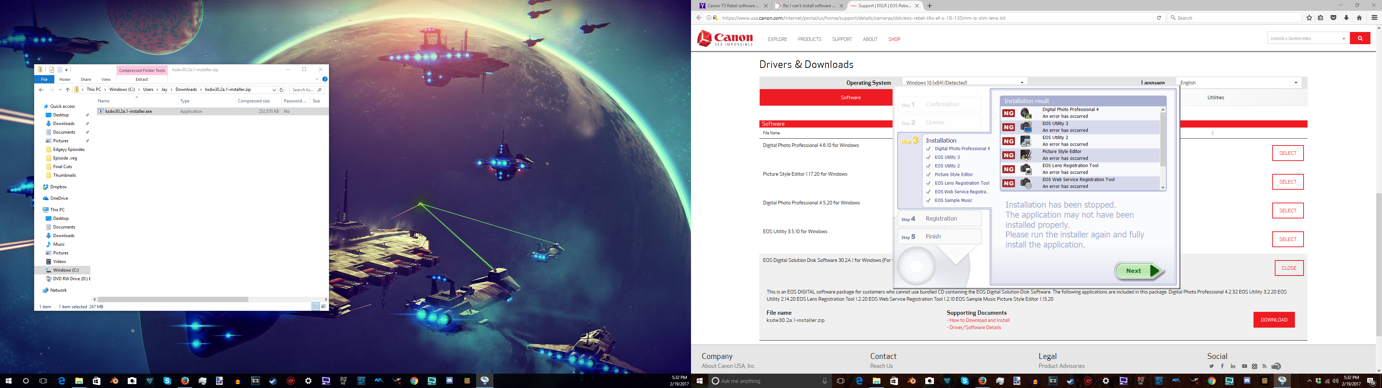Bookmark this page using the star icon
The image size is (1382, 388).
(1309, 18)
